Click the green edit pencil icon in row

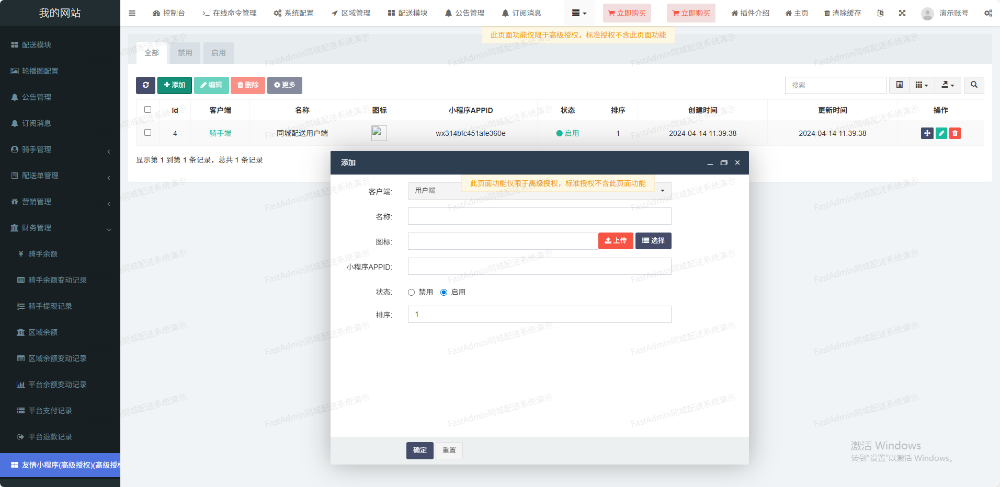point(941,133)
